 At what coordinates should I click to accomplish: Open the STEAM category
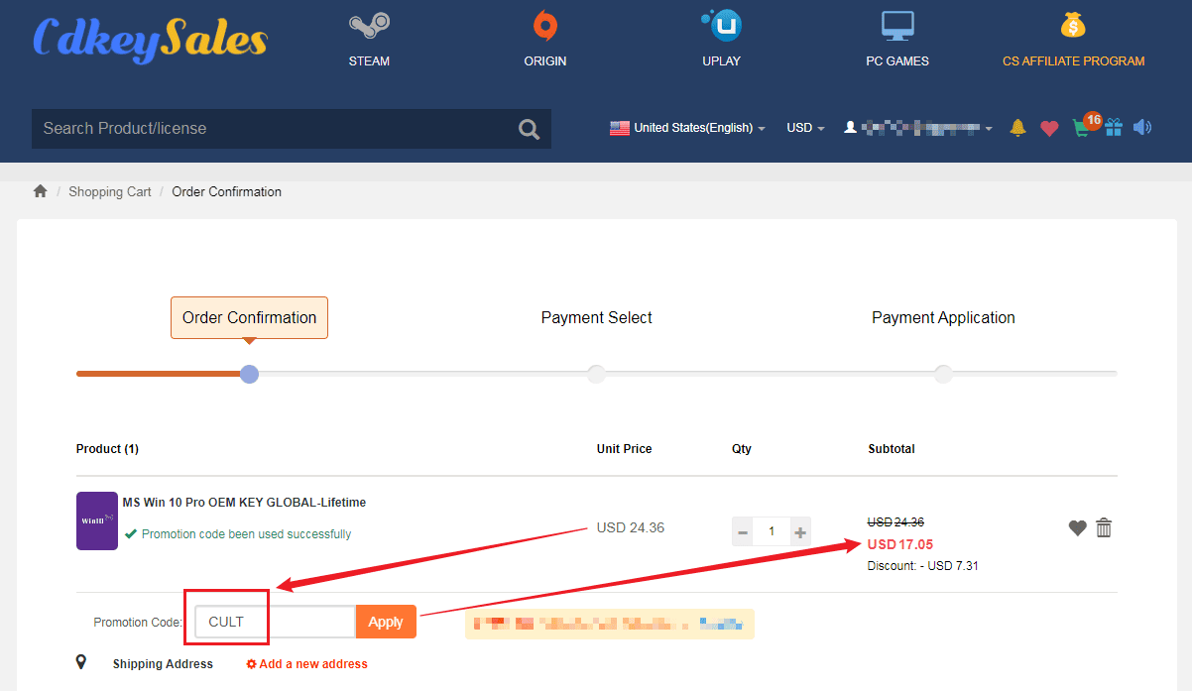369,40
